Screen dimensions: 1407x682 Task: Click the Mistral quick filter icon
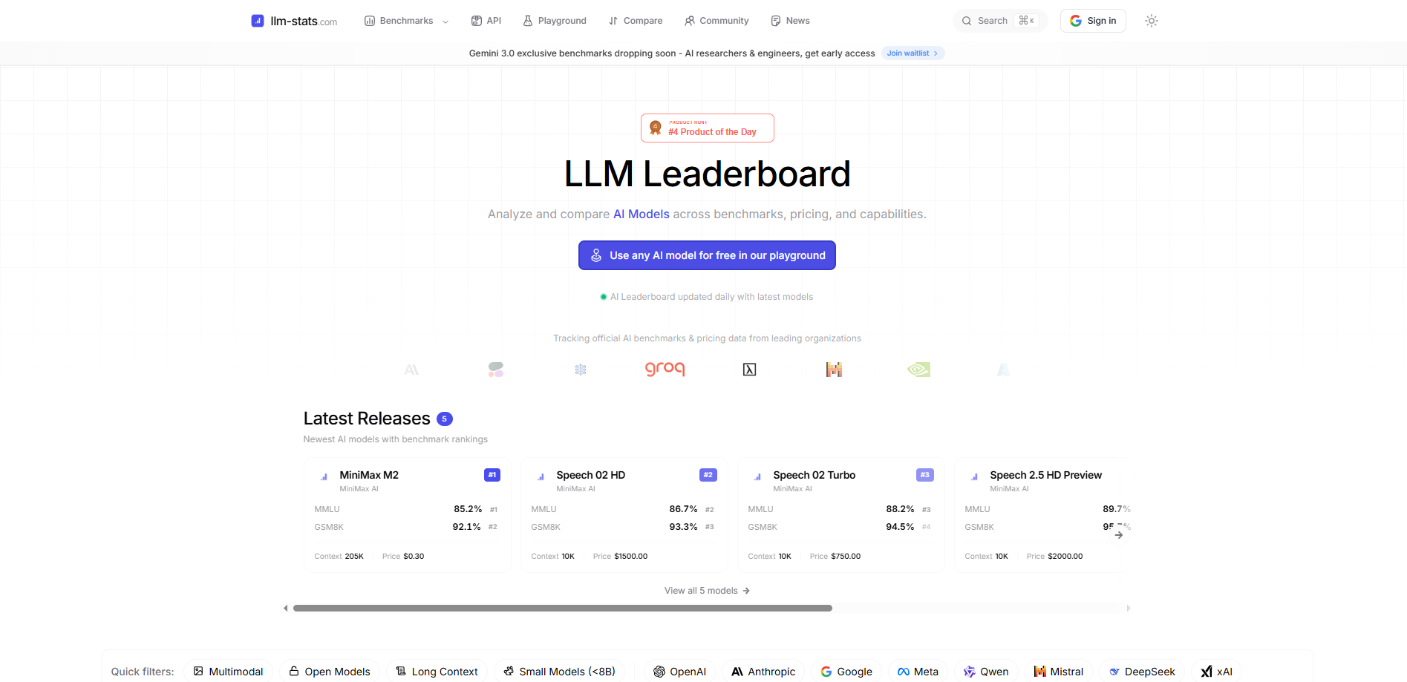pos(1039,671)
